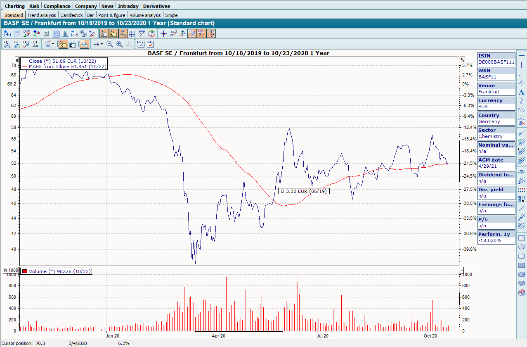The height and width of the screenshot is (347, 527).
Task: Open the T grid template dropdown arrow
Action: (x=53, y=44)
